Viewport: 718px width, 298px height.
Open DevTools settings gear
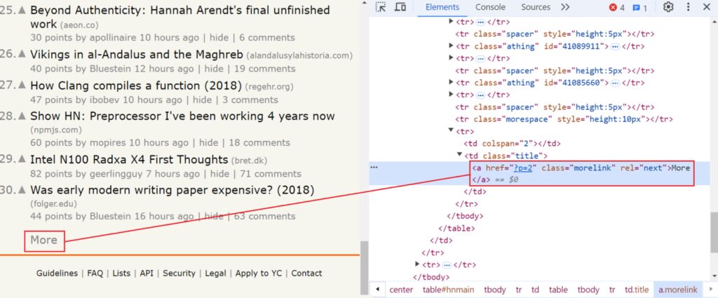point(668,8)
